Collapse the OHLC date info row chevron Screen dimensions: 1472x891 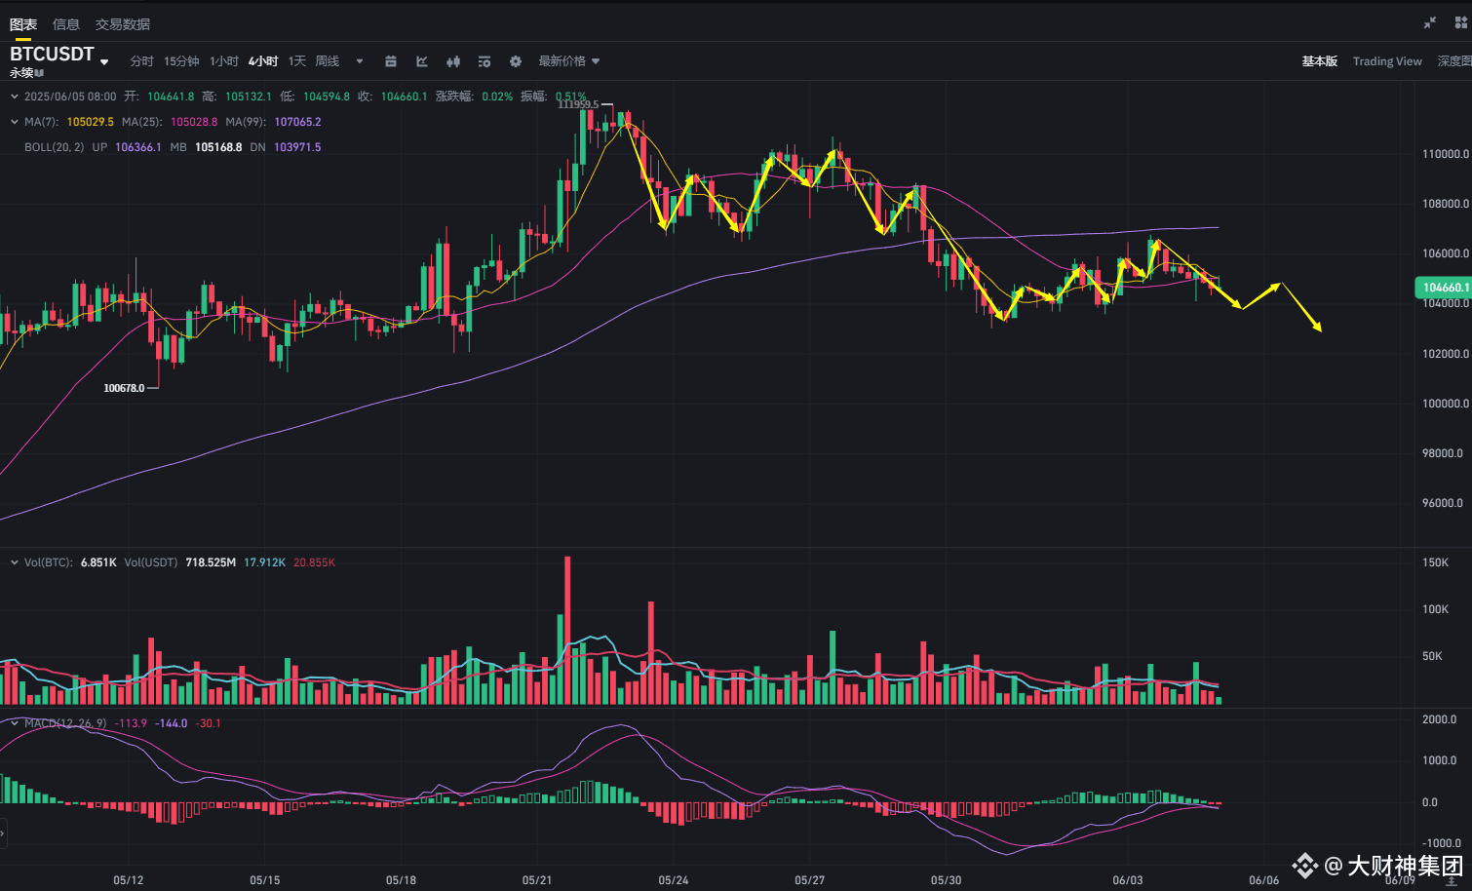14,97
